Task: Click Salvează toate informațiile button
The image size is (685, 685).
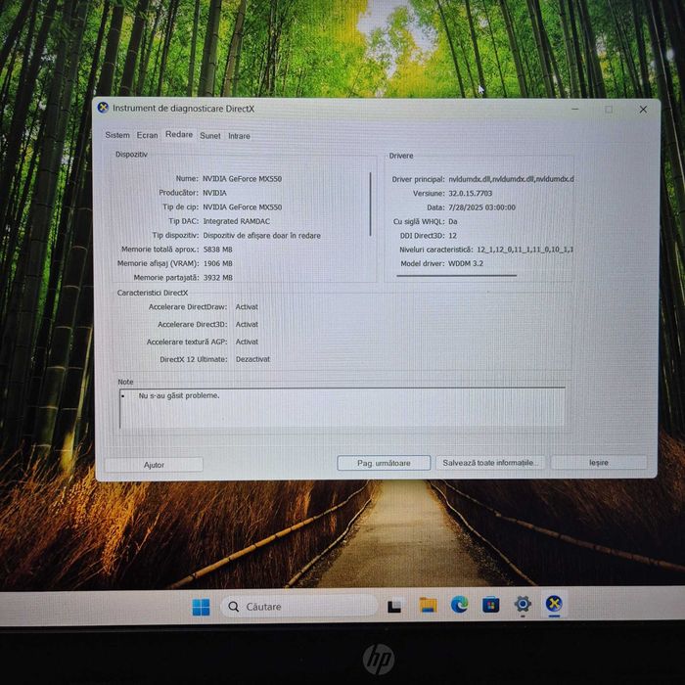Action: (x=489, y=463)
